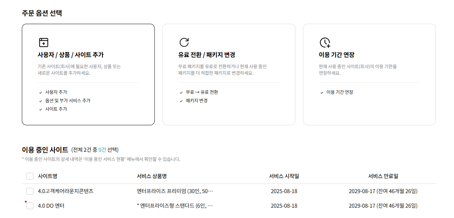Screen dimensions: 454x218
Task: Click the 이용 기간 연장 checklist item text
Action: [x=339, y=92]
